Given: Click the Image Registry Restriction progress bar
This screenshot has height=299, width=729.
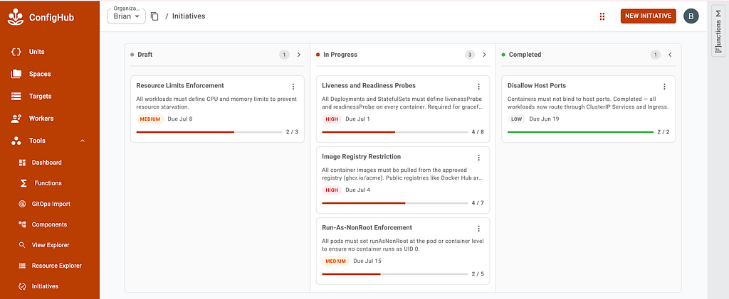Looking at the screenshot, I should (394, 203).
